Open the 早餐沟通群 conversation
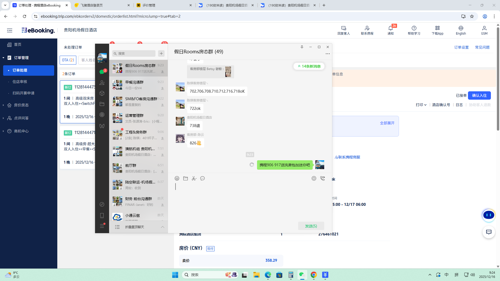Image resolution: width=500 pixels, height=281 pixels. click(x=138, y=85)
